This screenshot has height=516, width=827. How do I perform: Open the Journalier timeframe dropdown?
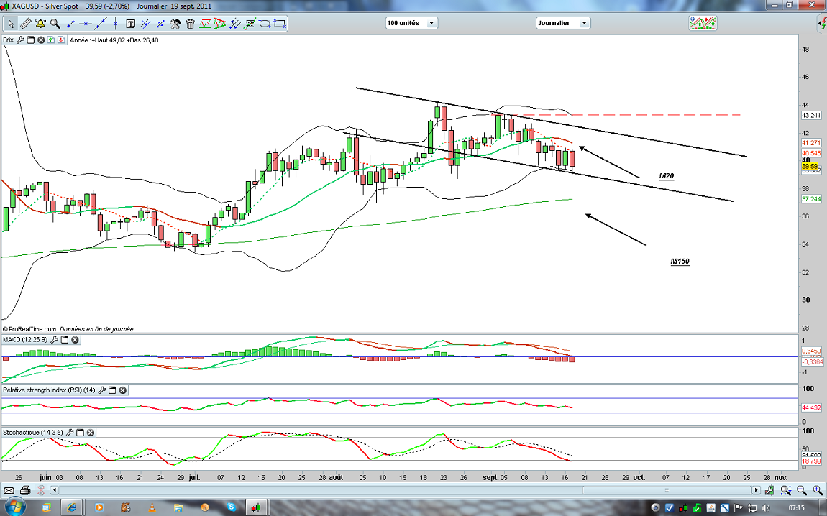click(x=563, y=23)
